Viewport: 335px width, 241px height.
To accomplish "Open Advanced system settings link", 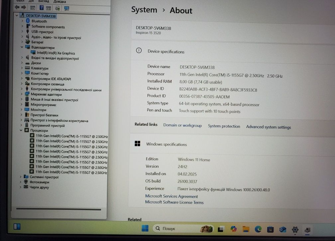I will click(x=269, y=127).
